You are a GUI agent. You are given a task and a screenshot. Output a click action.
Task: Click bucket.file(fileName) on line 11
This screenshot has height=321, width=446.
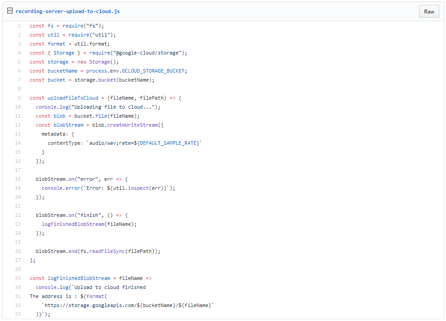106,116
